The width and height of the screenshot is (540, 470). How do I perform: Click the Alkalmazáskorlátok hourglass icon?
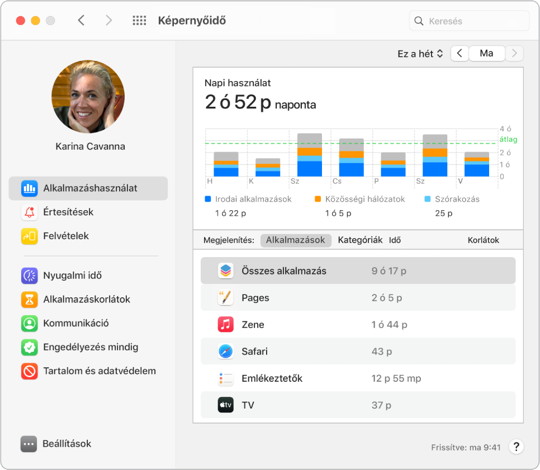click(29, 300)
